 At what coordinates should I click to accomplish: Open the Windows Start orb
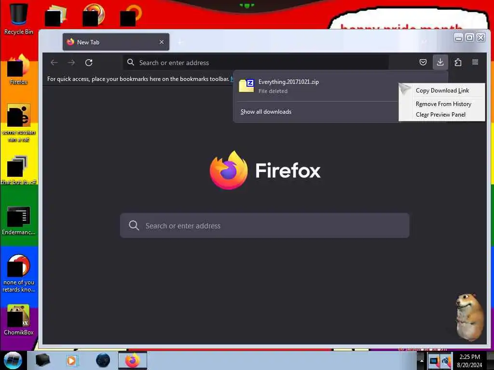(13, 360)
